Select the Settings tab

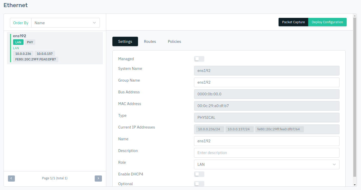(125, 42)
